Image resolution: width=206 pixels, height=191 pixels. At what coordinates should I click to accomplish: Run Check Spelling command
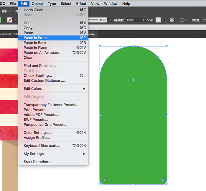click(53, 76)
